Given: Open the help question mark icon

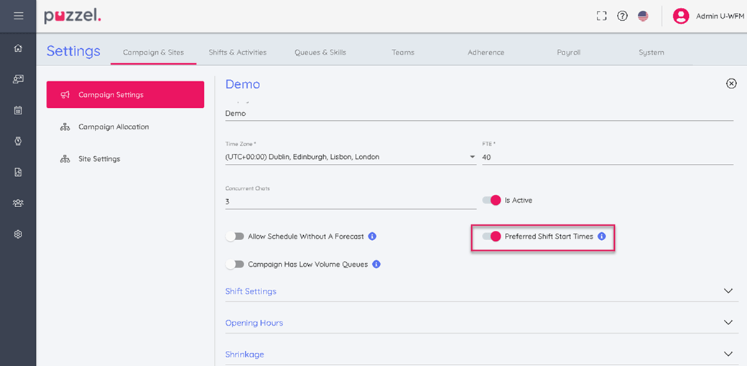Looking at the screenshot, I should click(622, 16).
